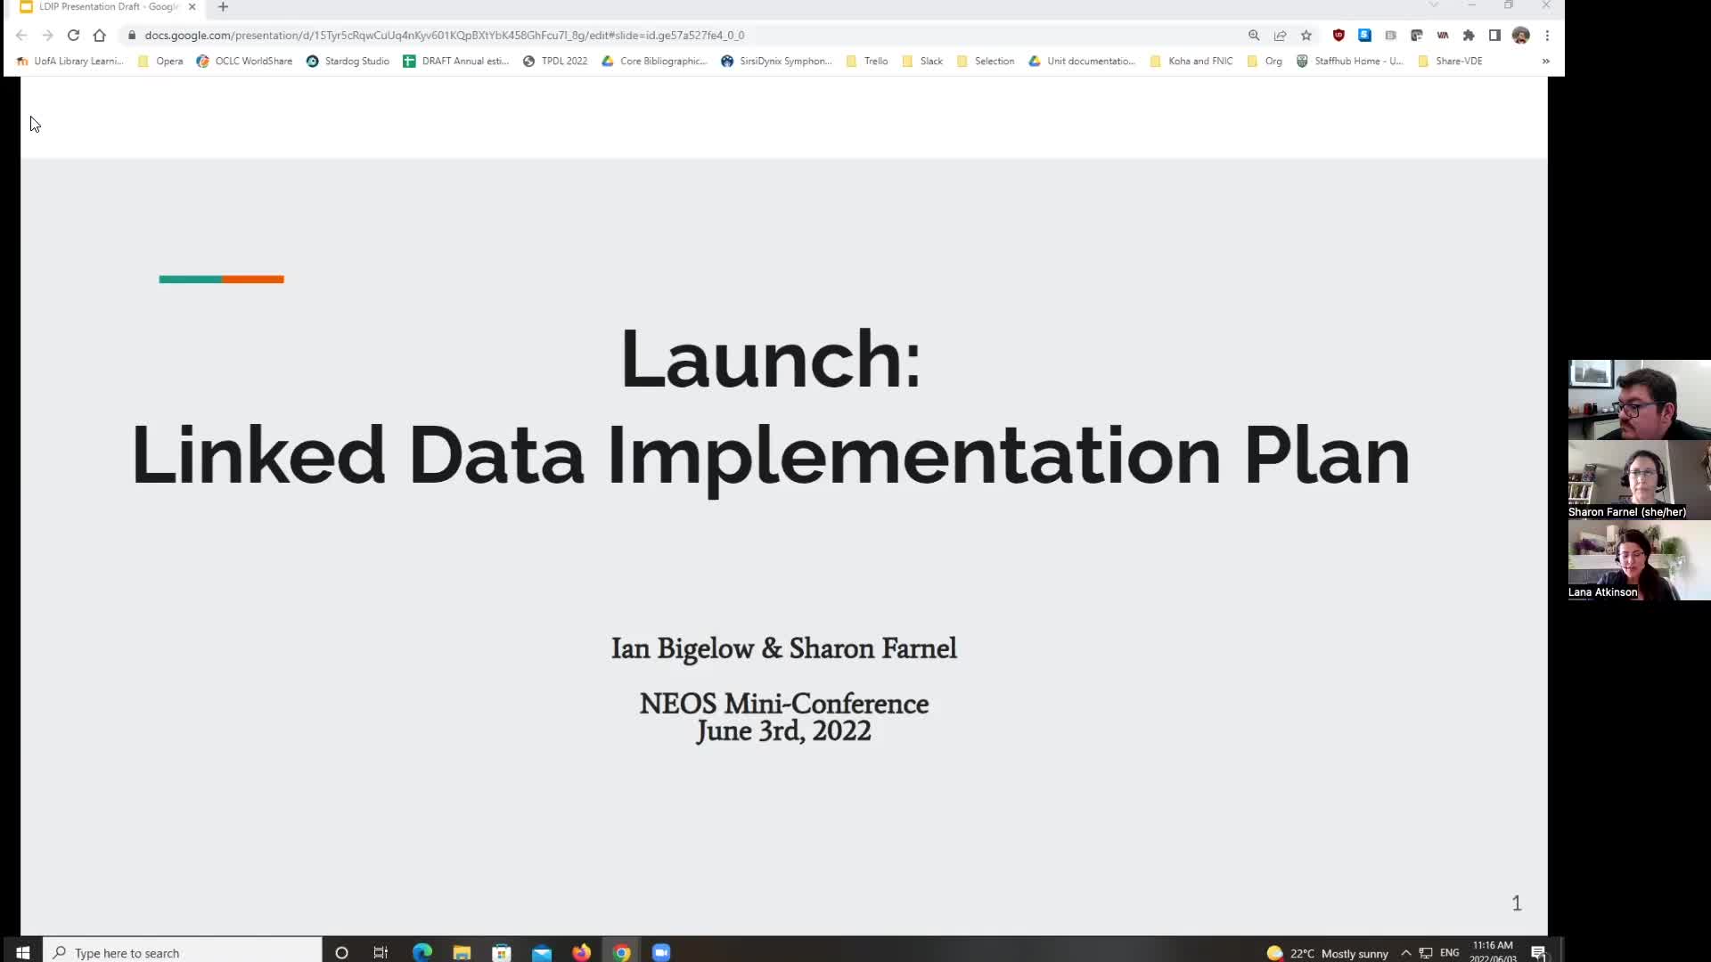Show hidden system tray icons

point(1405,953)
